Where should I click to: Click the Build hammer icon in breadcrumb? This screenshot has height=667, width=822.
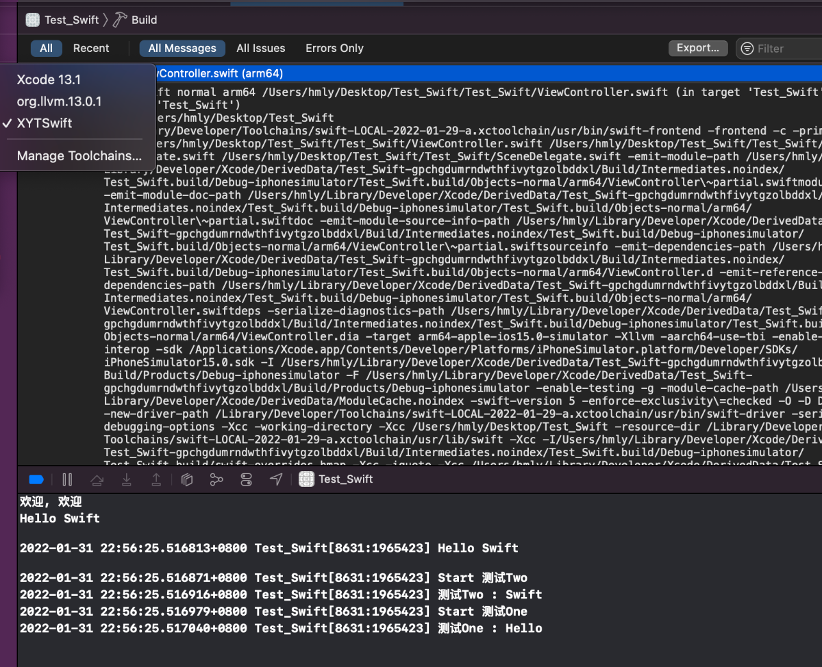[x=120, y=19]
